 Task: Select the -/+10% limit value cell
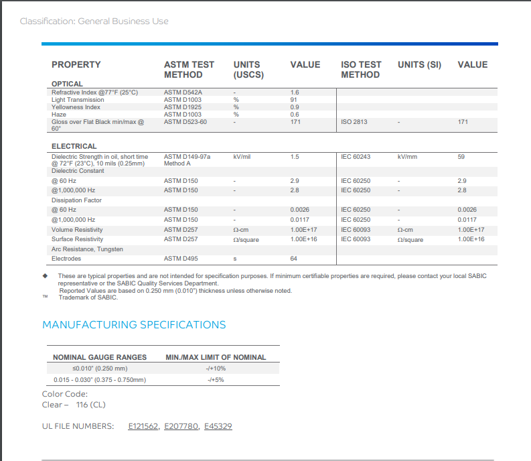pos(216,369)
